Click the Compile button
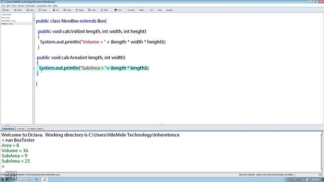The width and height of the screenshot is (324, 182). (x=131, y=10)
